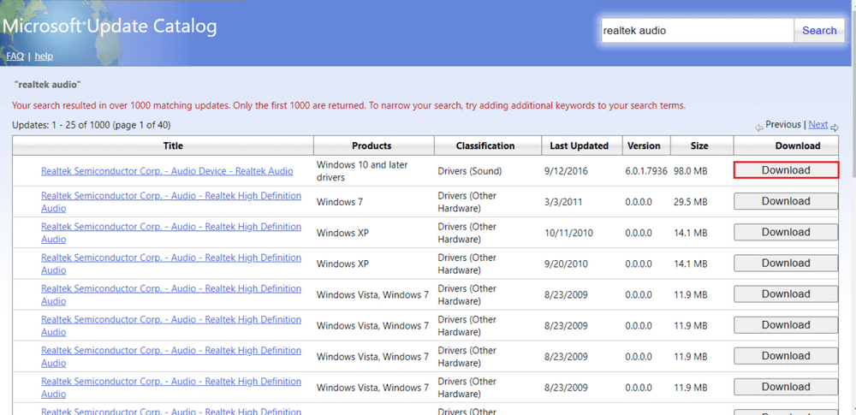
Task: Sort by Version column header
Action: tap(644, 145)
